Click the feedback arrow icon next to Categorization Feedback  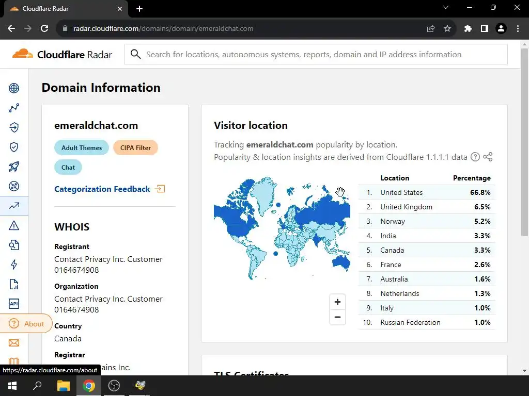coord(160,189)
